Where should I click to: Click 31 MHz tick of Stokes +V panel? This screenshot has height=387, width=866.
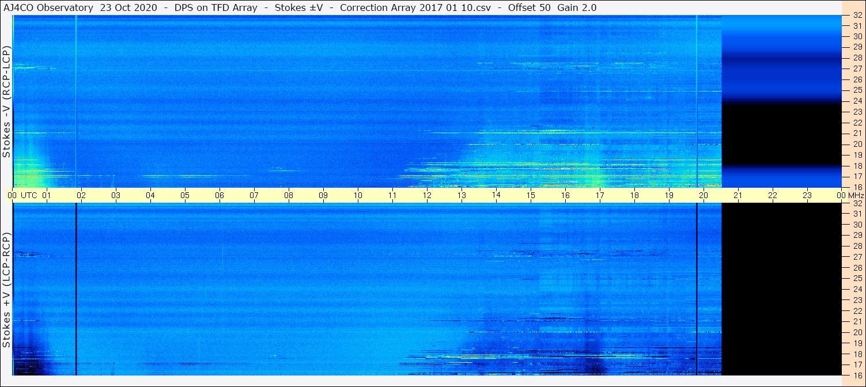pos(857,214)
